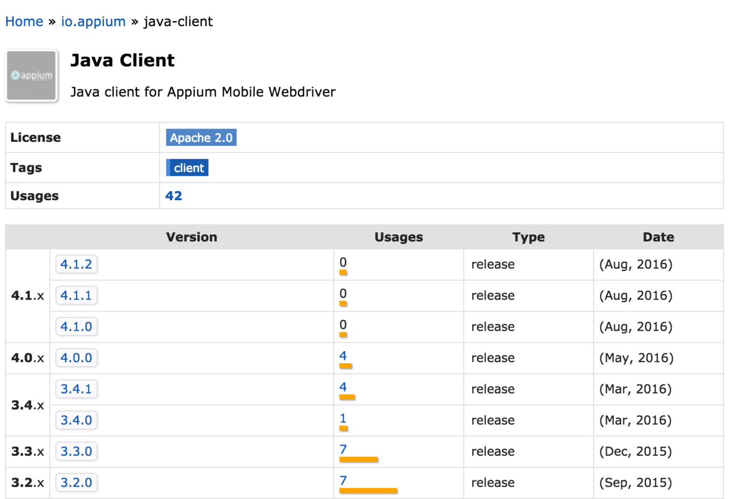Click the Date column header
Screen dimensions: 733x499
point(658,237)
